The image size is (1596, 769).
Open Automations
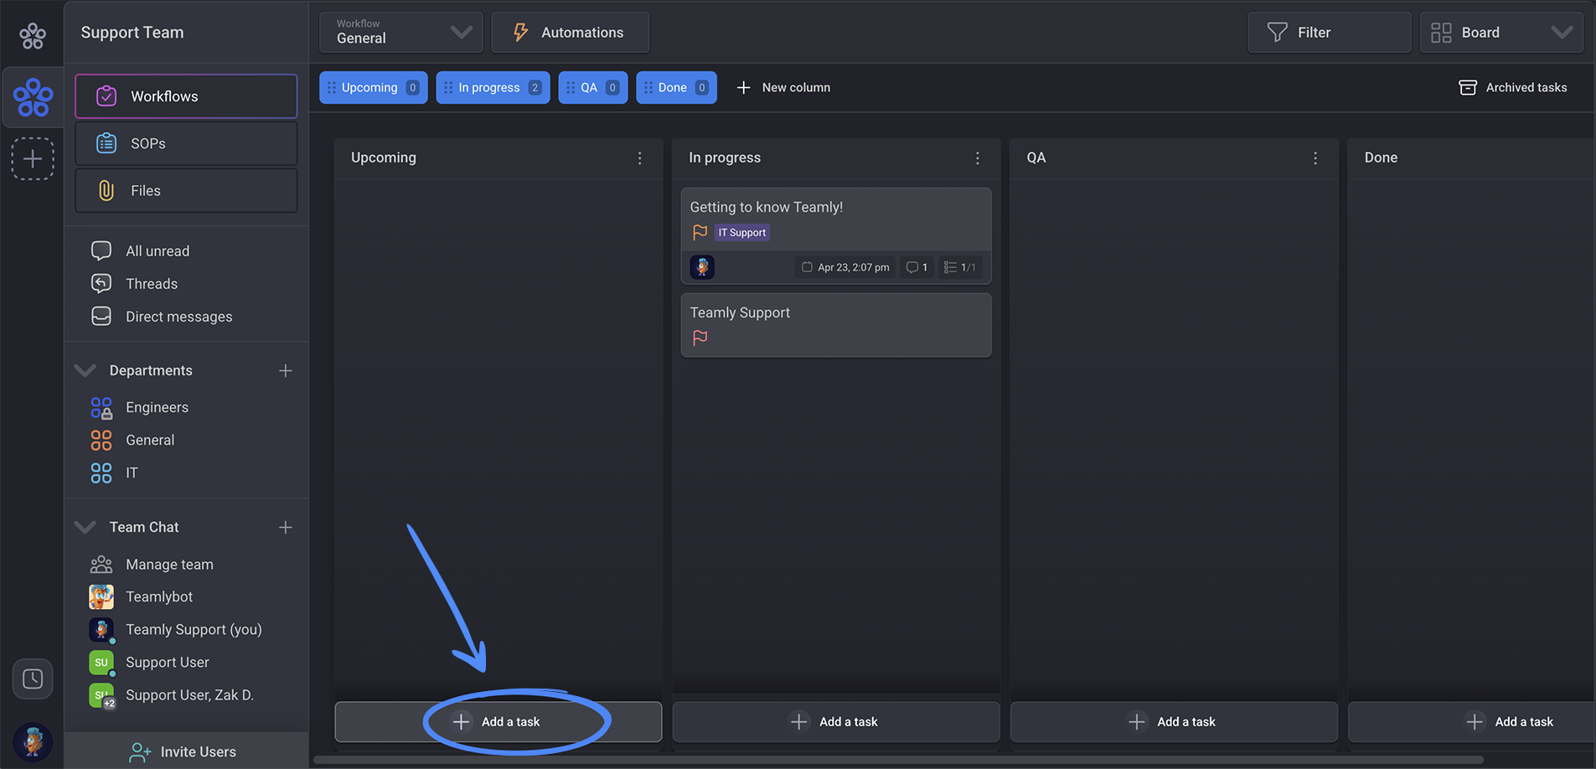pos(570,33)
